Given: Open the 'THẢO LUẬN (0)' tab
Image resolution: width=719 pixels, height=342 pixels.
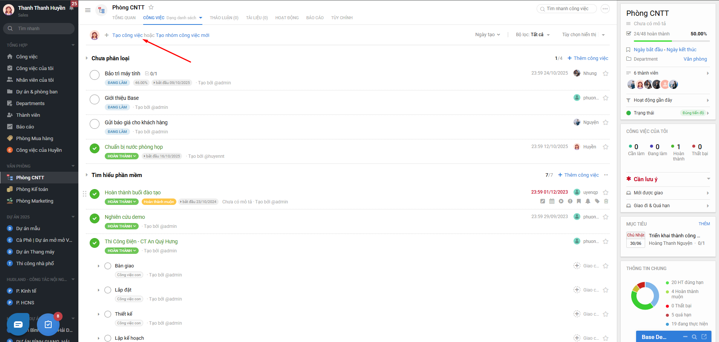Looking at the screenshot, I should pos(224,18).
